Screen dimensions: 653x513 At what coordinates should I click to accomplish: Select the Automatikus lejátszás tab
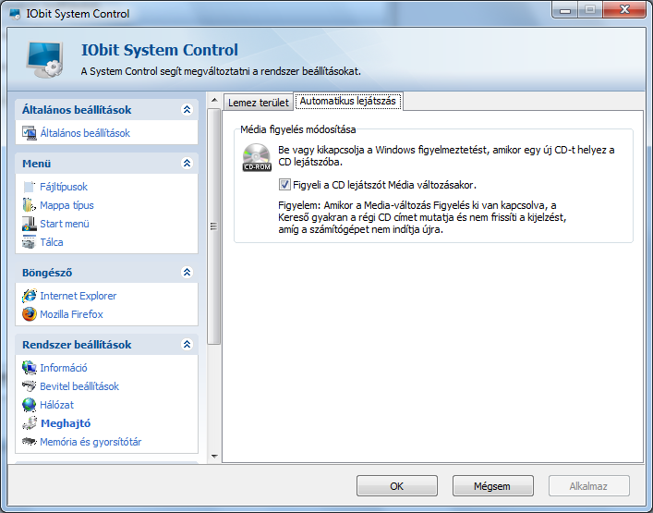(347, 102)
